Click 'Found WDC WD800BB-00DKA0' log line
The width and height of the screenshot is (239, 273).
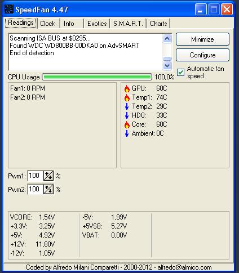point(74,46)
